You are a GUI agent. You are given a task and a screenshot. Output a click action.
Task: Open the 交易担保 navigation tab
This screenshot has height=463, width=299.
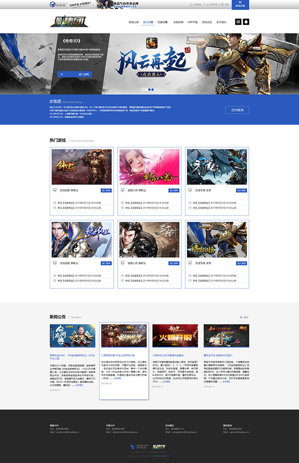coord(178,22)
